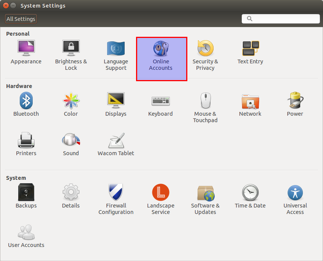323x261 pixels.
Task: Open Language Support panel
Action: click(116, 55)
